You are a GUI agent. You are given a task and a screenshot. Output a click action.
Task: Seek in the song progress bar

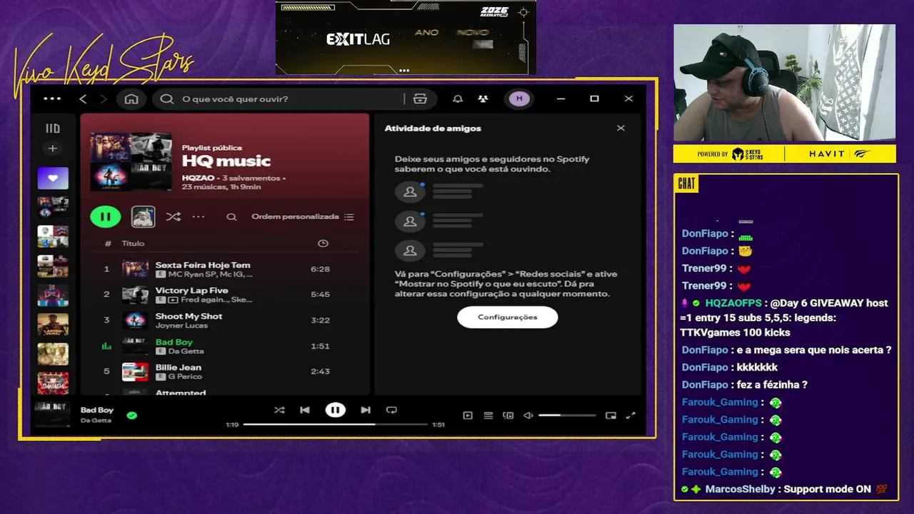click(335, 424)
